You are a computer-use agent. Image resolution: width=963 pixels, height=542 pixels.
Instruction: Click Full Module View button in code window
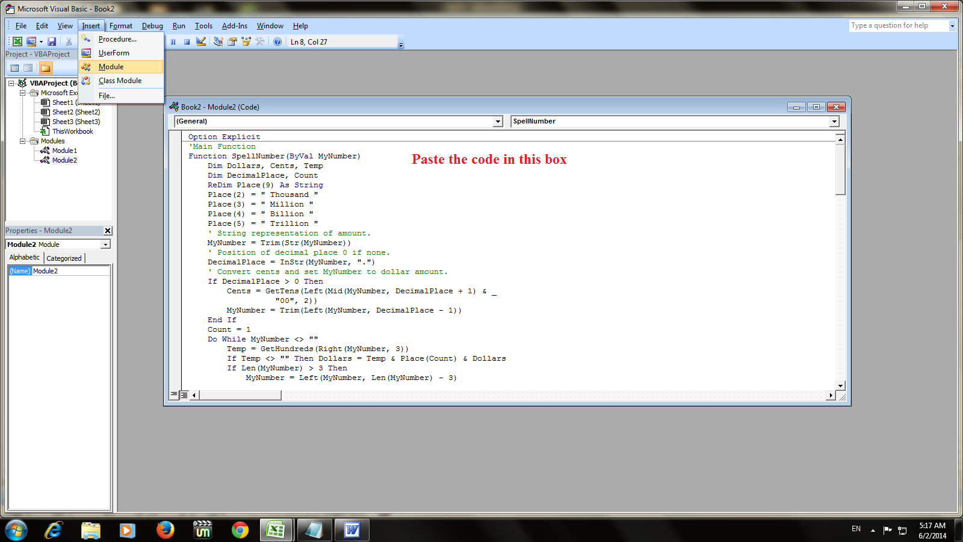(x=184, y=395)
